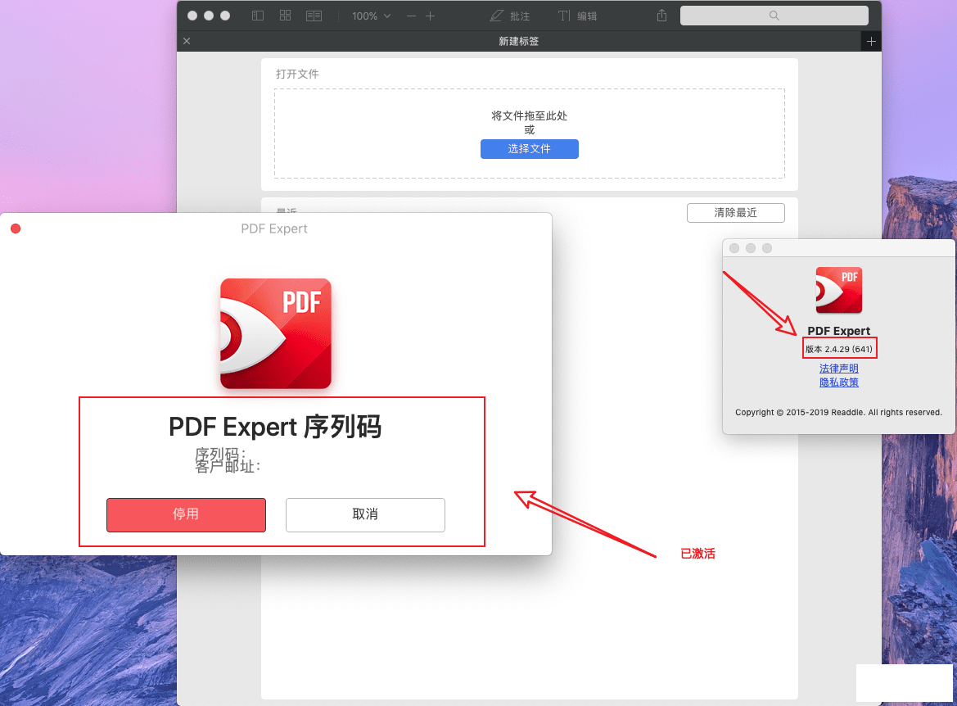The image size is (957, 706).
Task: Enable two-page split view icon
Action: coord(314,16)
